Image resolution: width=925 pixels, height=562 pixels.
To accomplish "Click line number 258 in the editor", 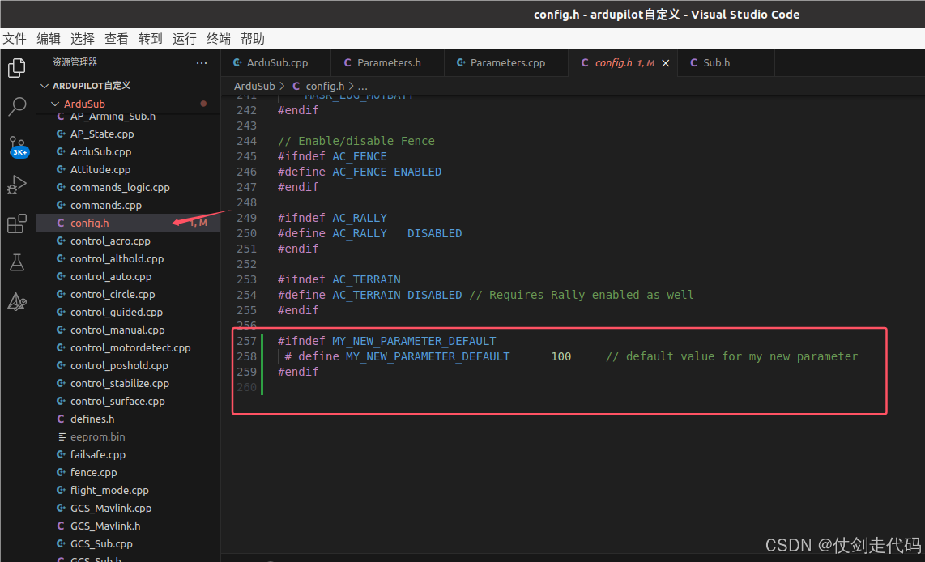I will [x=246, y=356].
